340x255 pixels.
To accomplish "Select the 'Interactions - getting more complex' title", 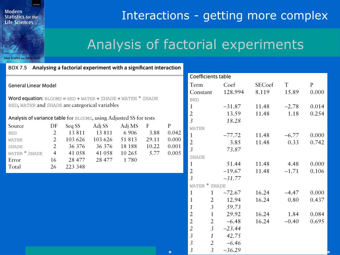I will tap(225, 16).
